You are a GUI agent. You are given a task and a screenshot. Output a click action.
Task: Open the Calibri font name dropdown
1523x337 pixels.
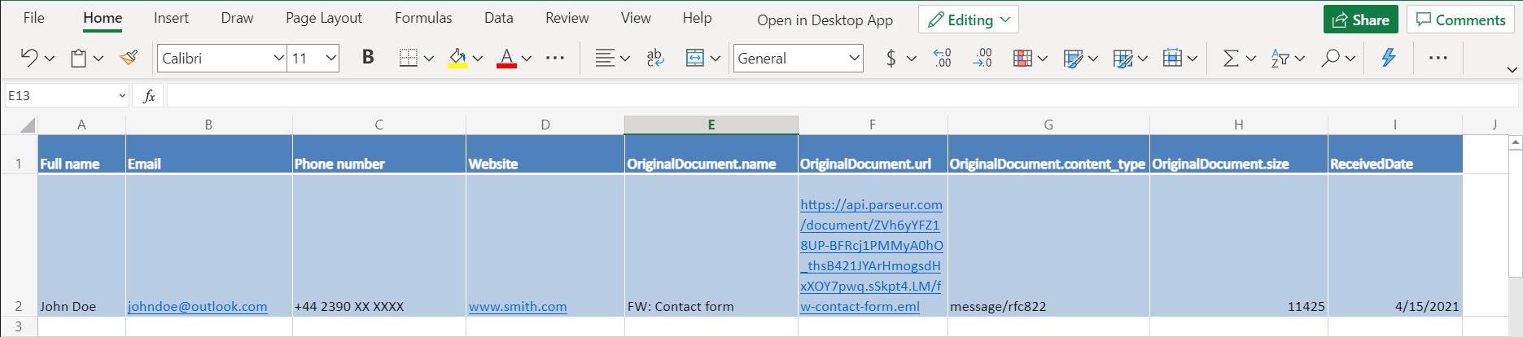[x=278, y=58]
